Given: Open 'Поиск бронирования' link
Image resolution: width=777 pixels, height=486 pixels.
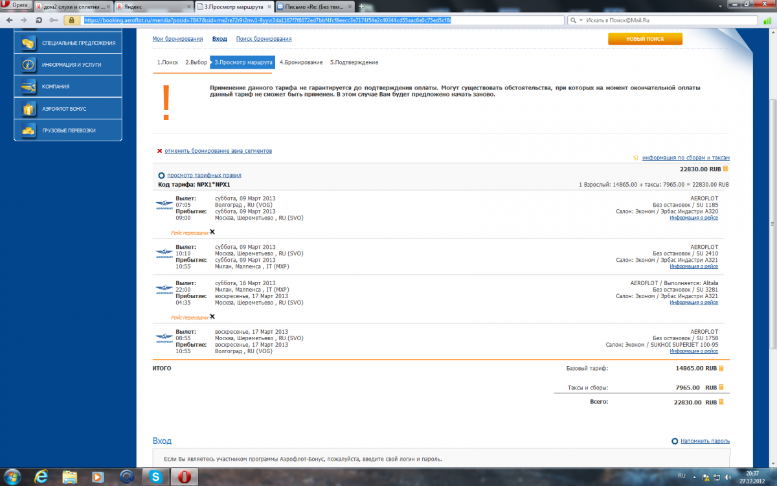Looking at the screenshot, I should 264,39.
